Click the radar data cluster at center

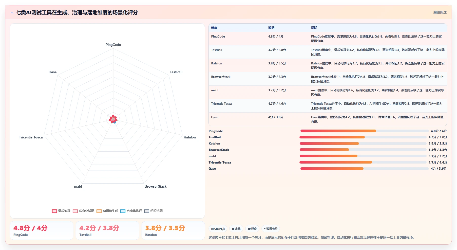(113, 119)
